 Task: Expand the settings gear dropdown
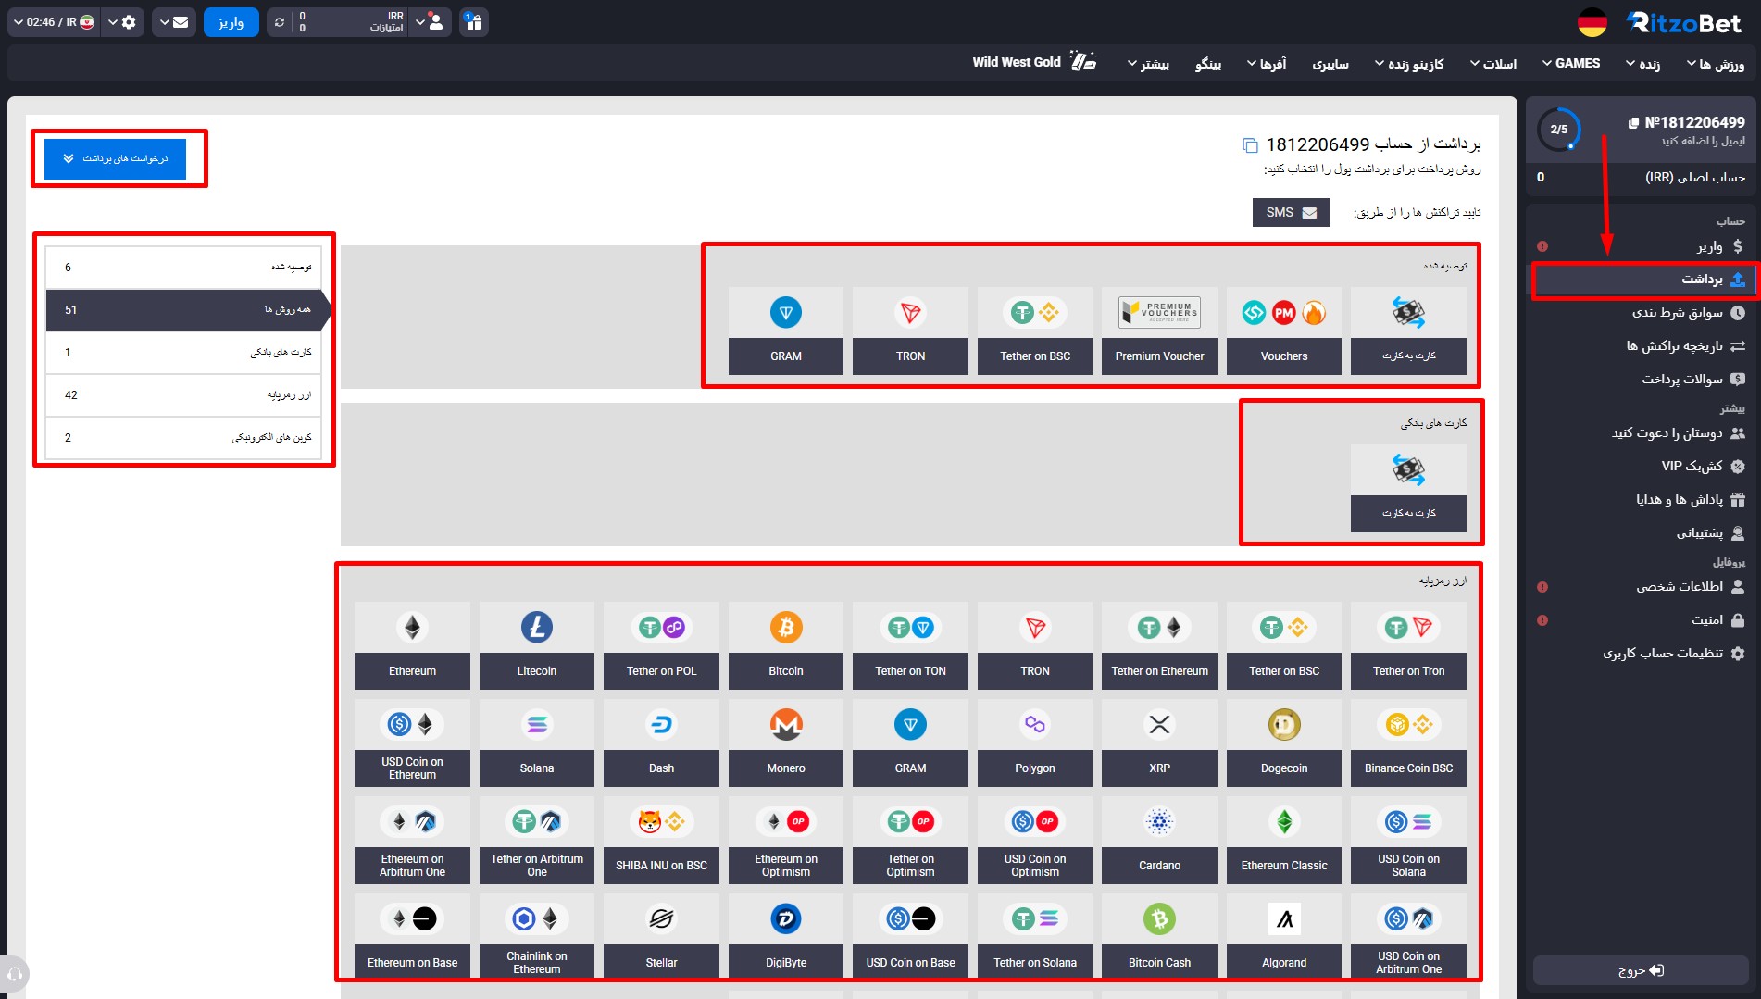[121, 22]
